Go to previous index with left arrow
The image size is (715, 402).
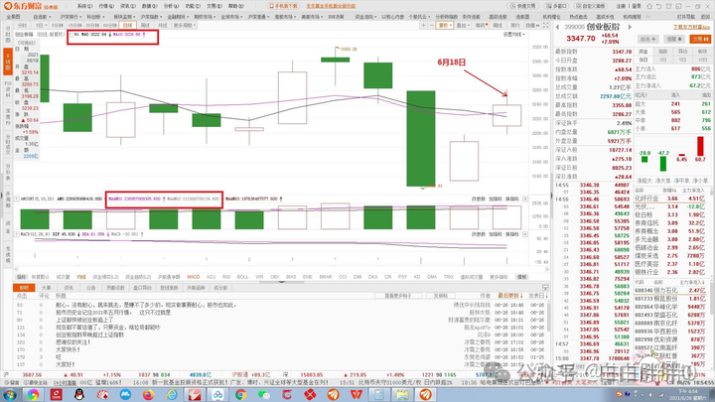(557, 28)
